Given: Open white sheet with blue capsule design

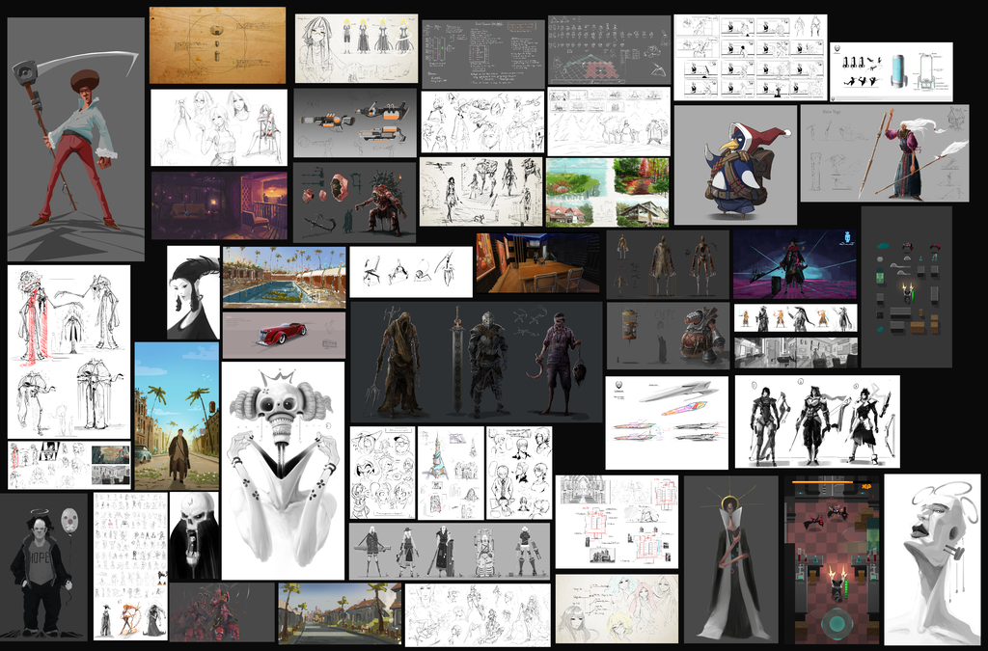Looking at the screenshot, I should click(891, 71).
